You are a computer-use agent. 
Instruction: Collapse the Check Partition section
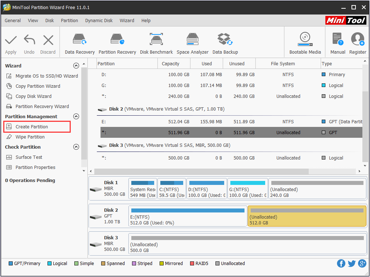(76, 147)
